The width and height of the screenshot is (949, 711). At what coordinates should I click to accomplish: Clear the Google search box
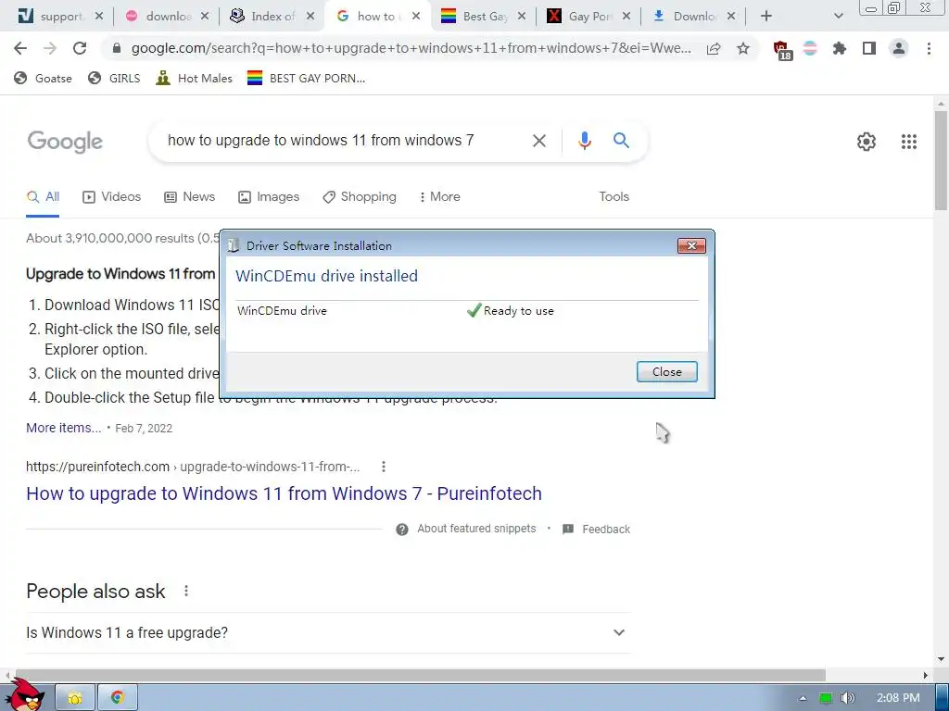click(x=538, y=141)
